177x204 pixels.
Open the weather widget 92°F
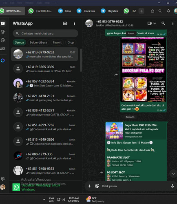click(95, 200)
